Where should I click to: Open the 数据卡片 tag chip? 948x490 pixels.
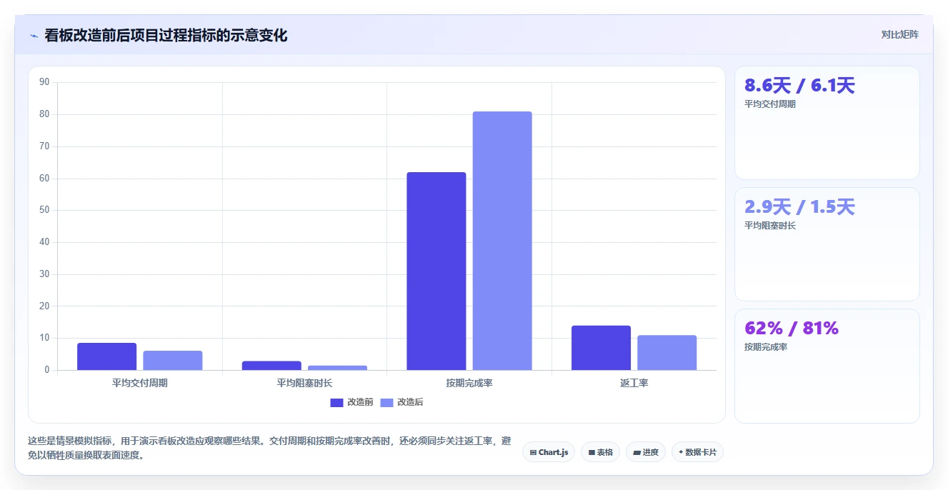tap(697, 452)
